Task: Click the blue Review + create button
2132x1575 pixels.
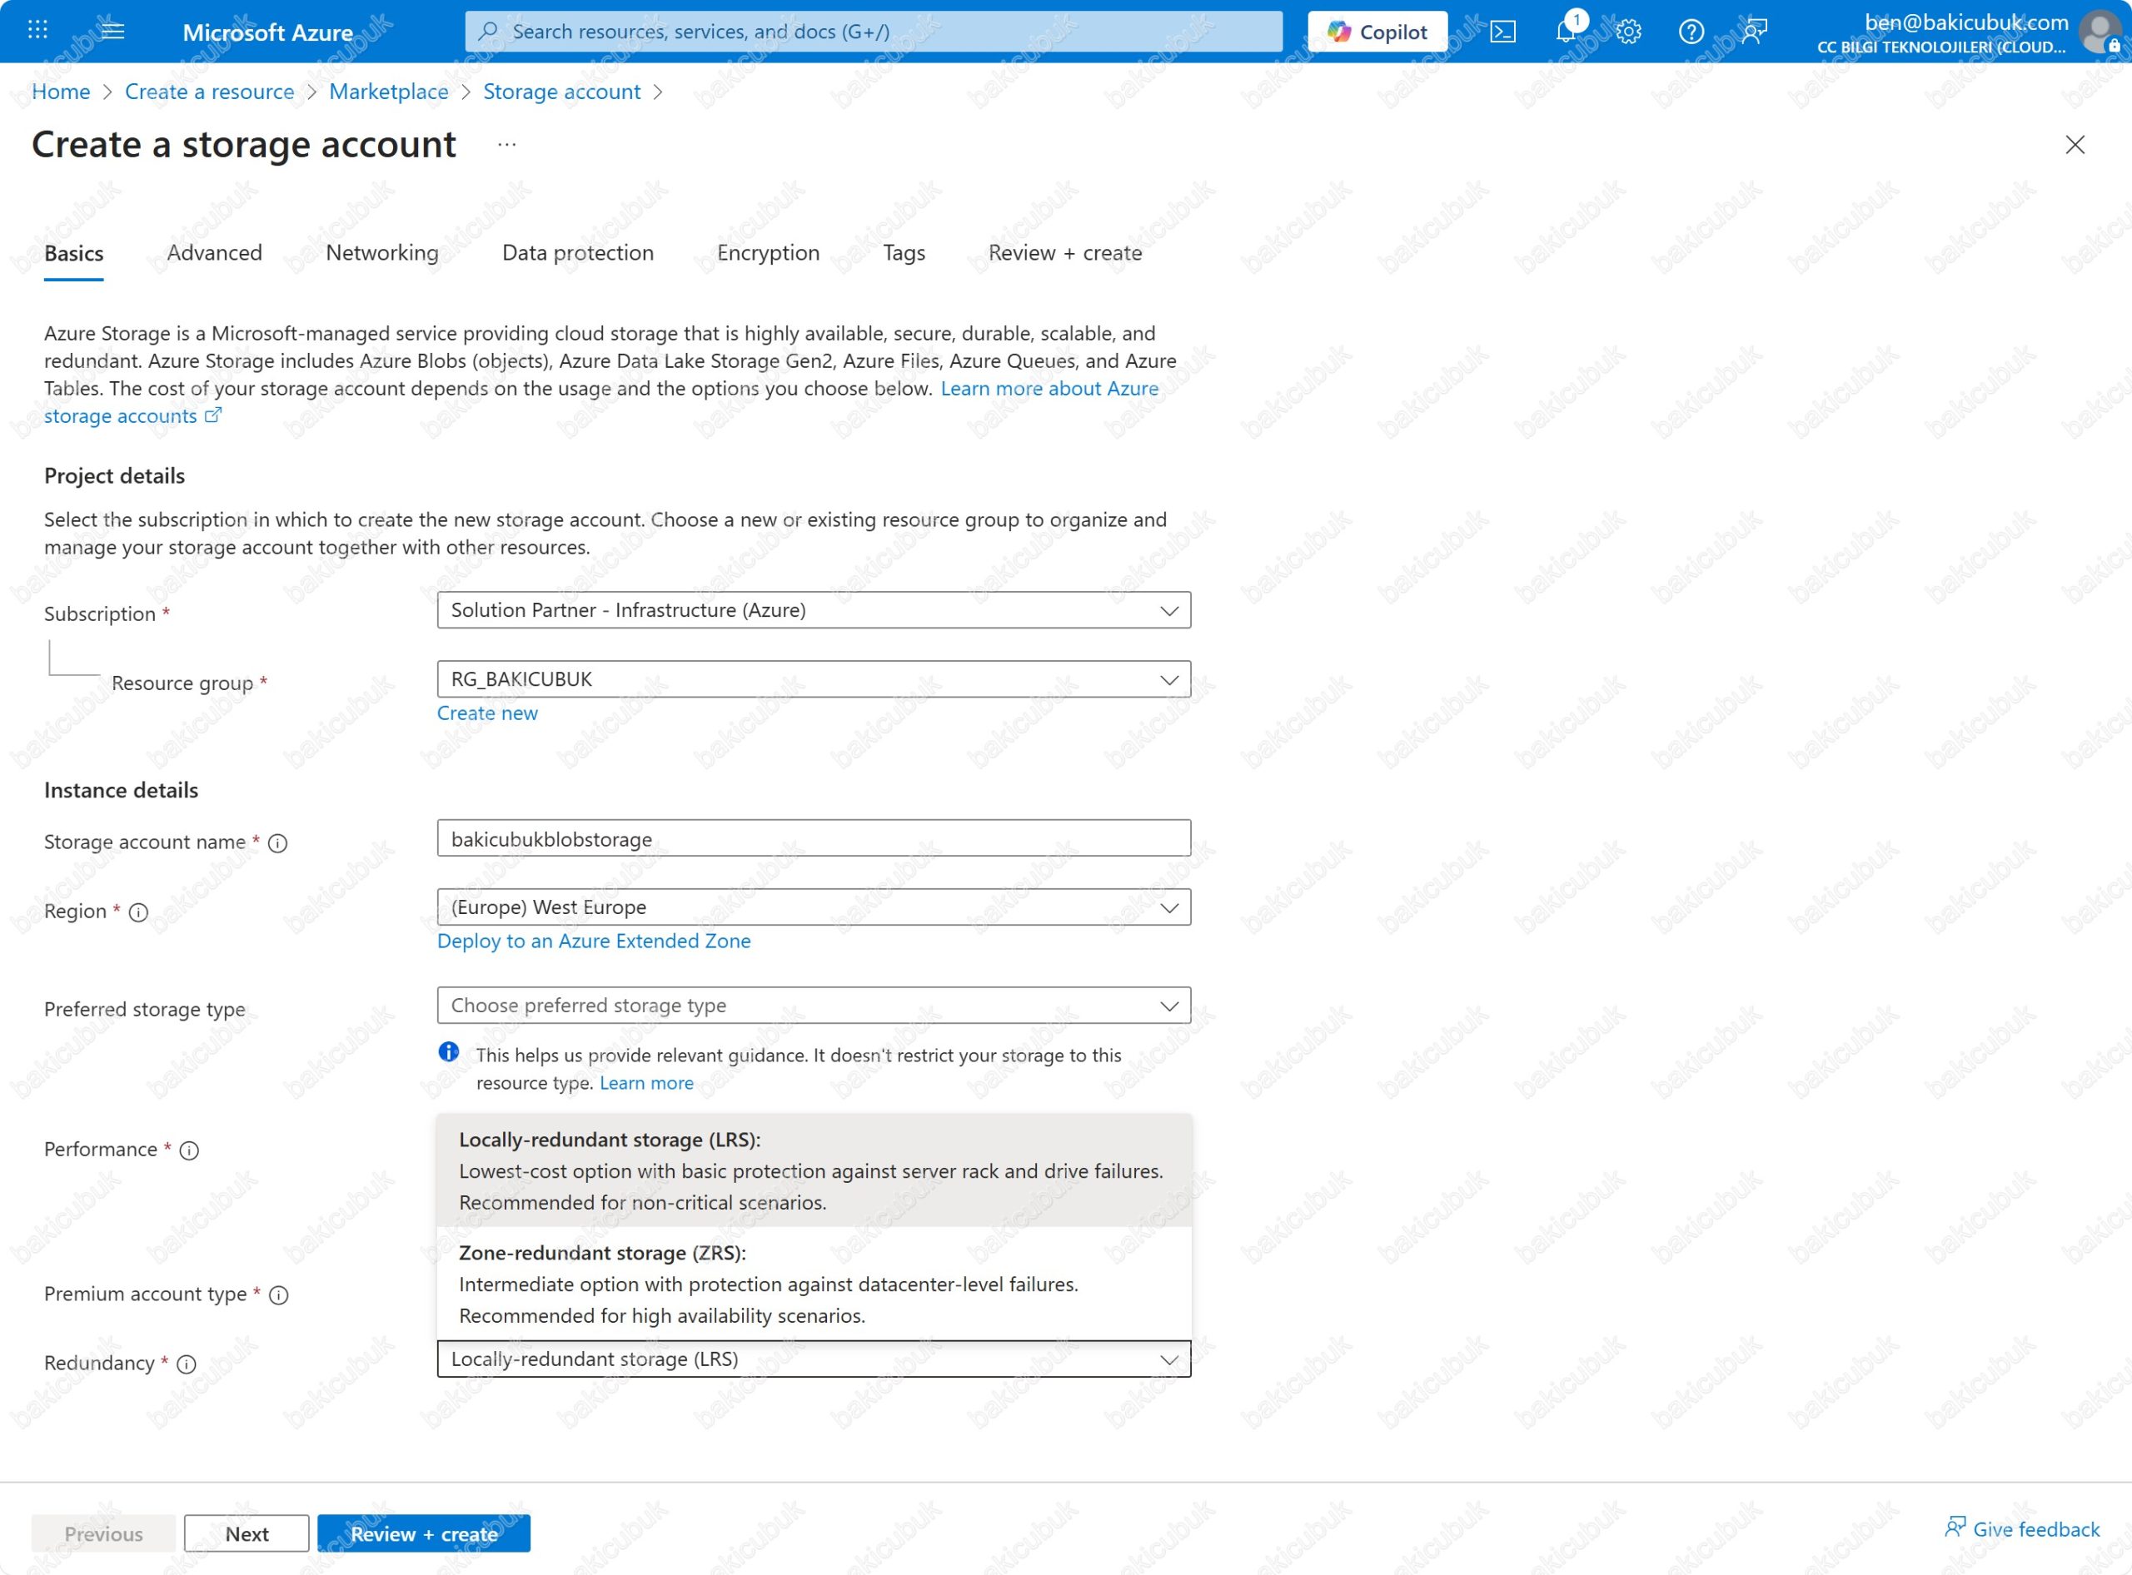Action: [x=424, y=1533]
